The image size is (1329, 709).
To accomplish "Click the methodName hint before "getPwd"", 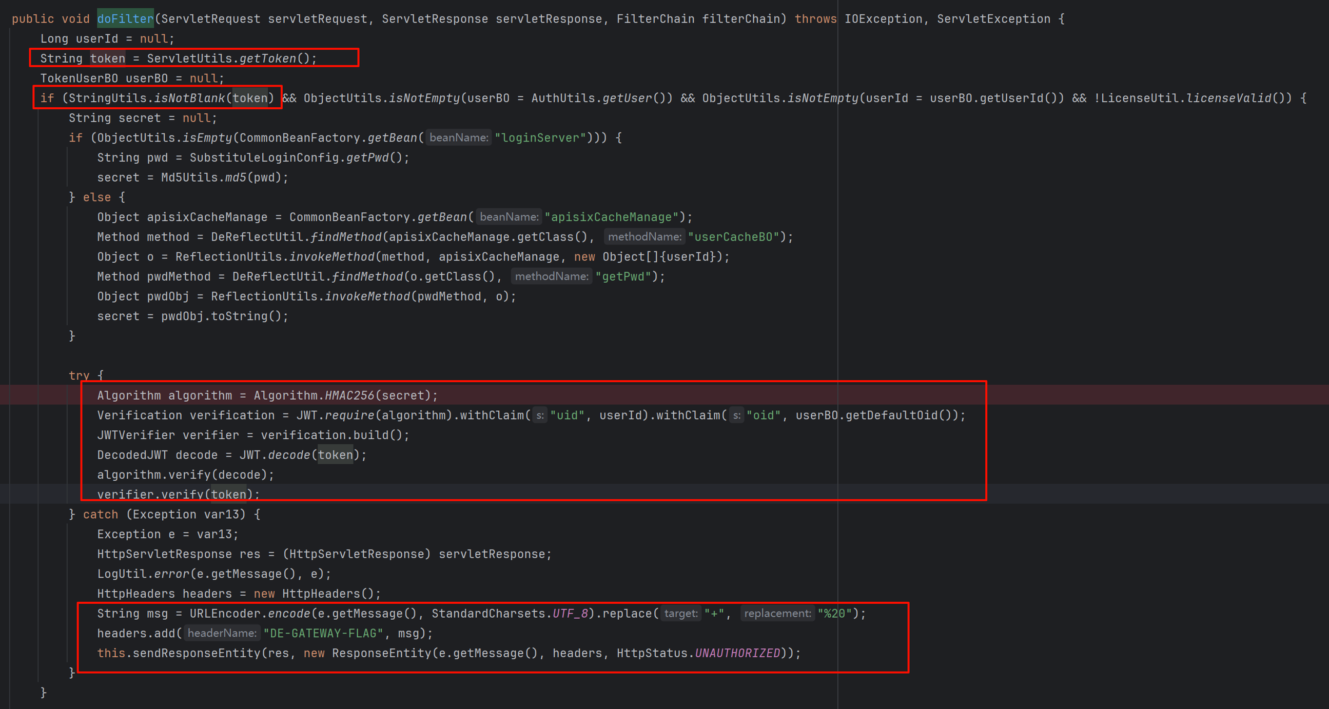I will click(552, 277).
